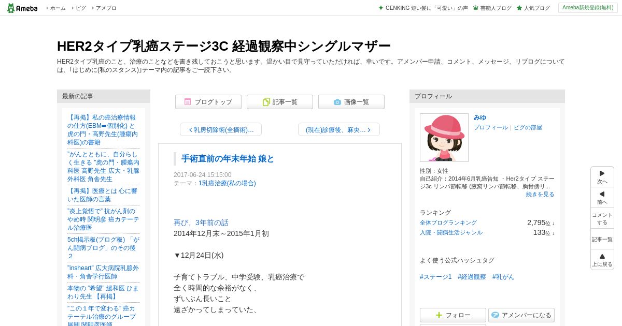Click コメントする in floating side panel
Screen dimensions: 622x326
coord(602,218)
